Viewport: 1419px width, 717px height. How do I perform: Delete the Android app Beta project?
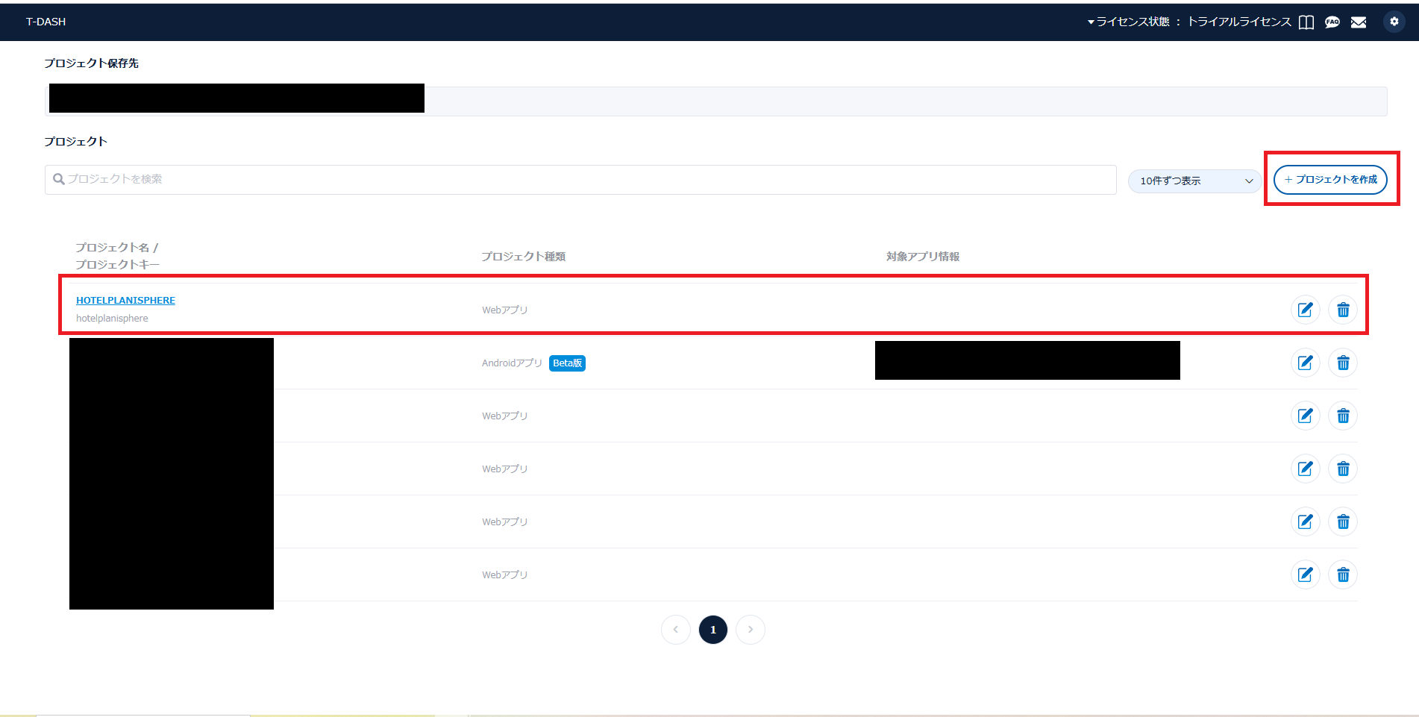coord(1343,363)
